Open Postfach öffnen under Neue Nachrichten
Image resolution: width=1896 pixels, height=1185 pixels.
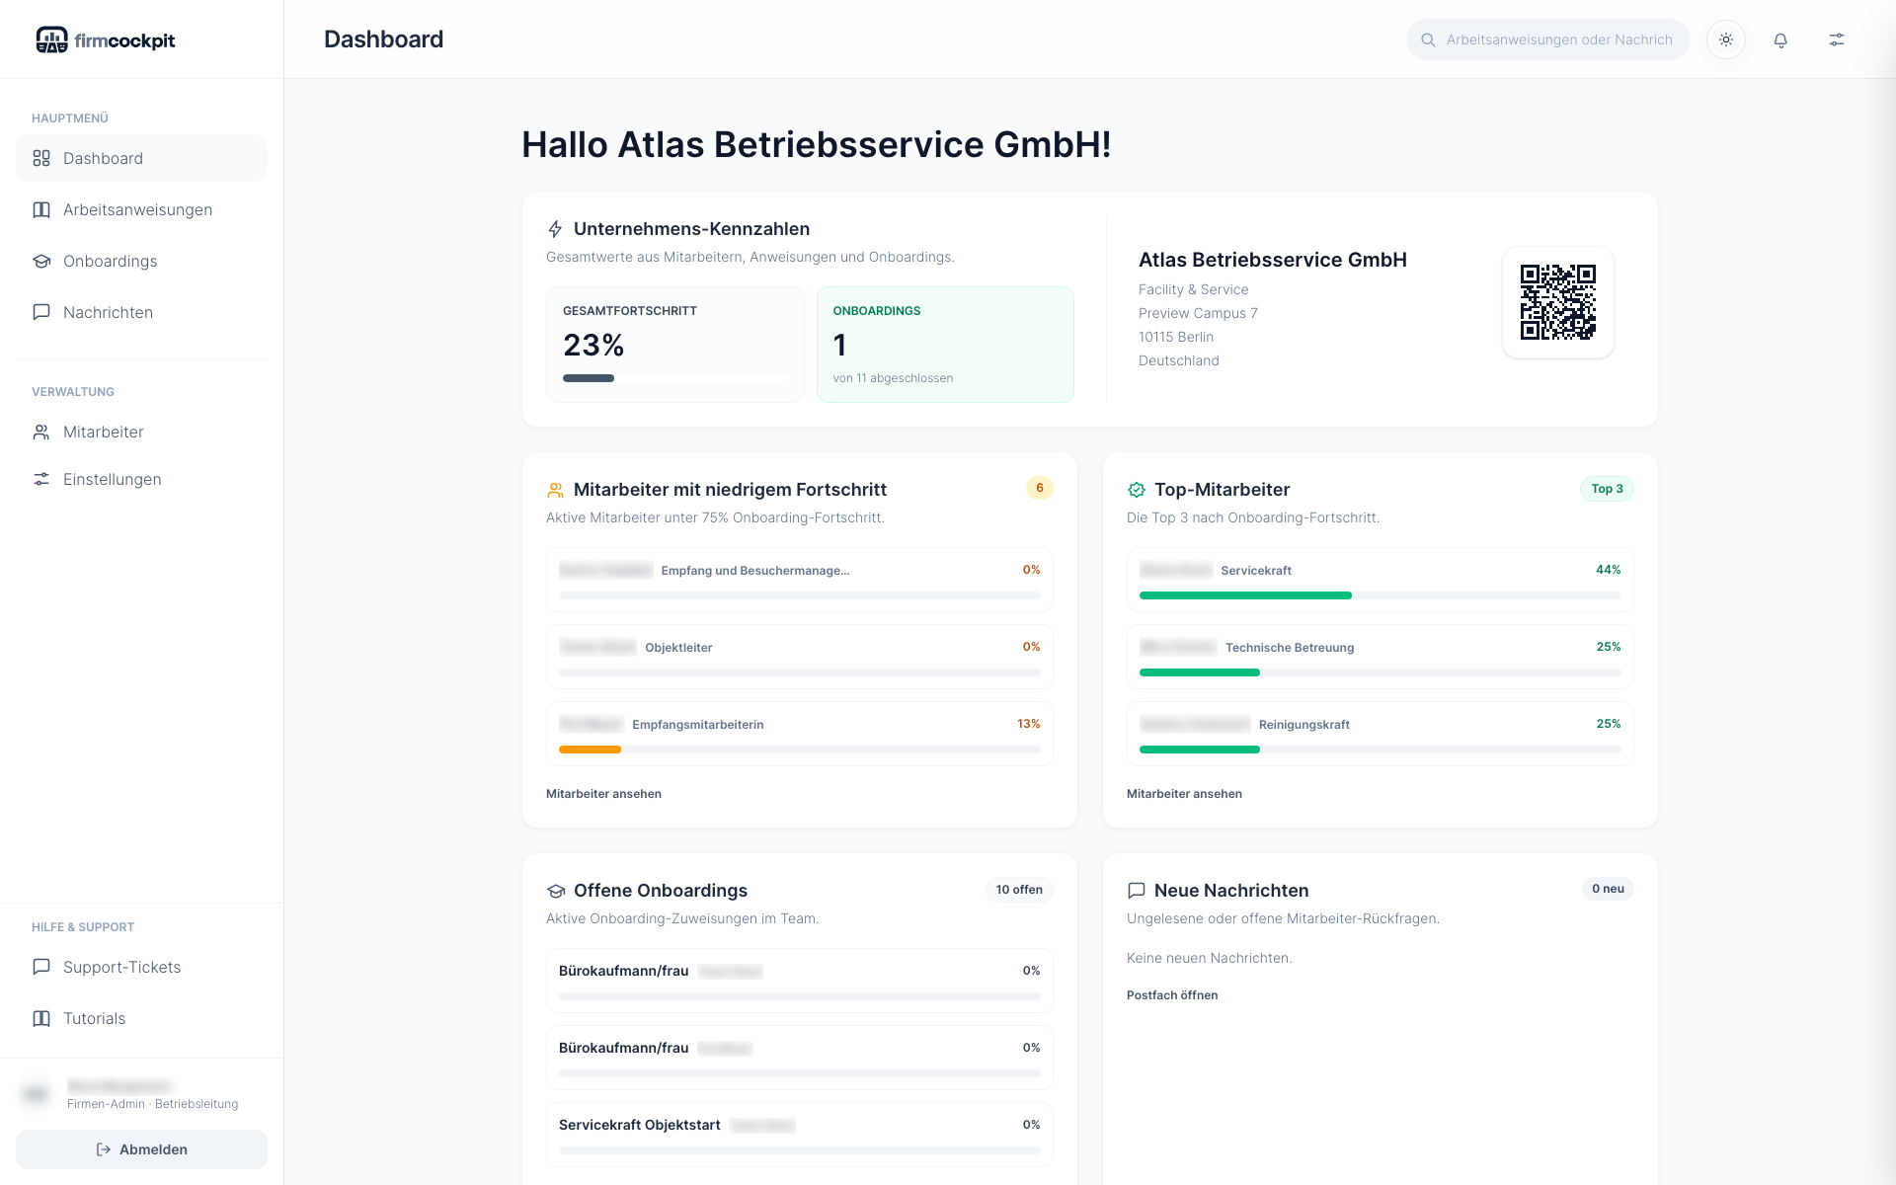[1172, 994]
